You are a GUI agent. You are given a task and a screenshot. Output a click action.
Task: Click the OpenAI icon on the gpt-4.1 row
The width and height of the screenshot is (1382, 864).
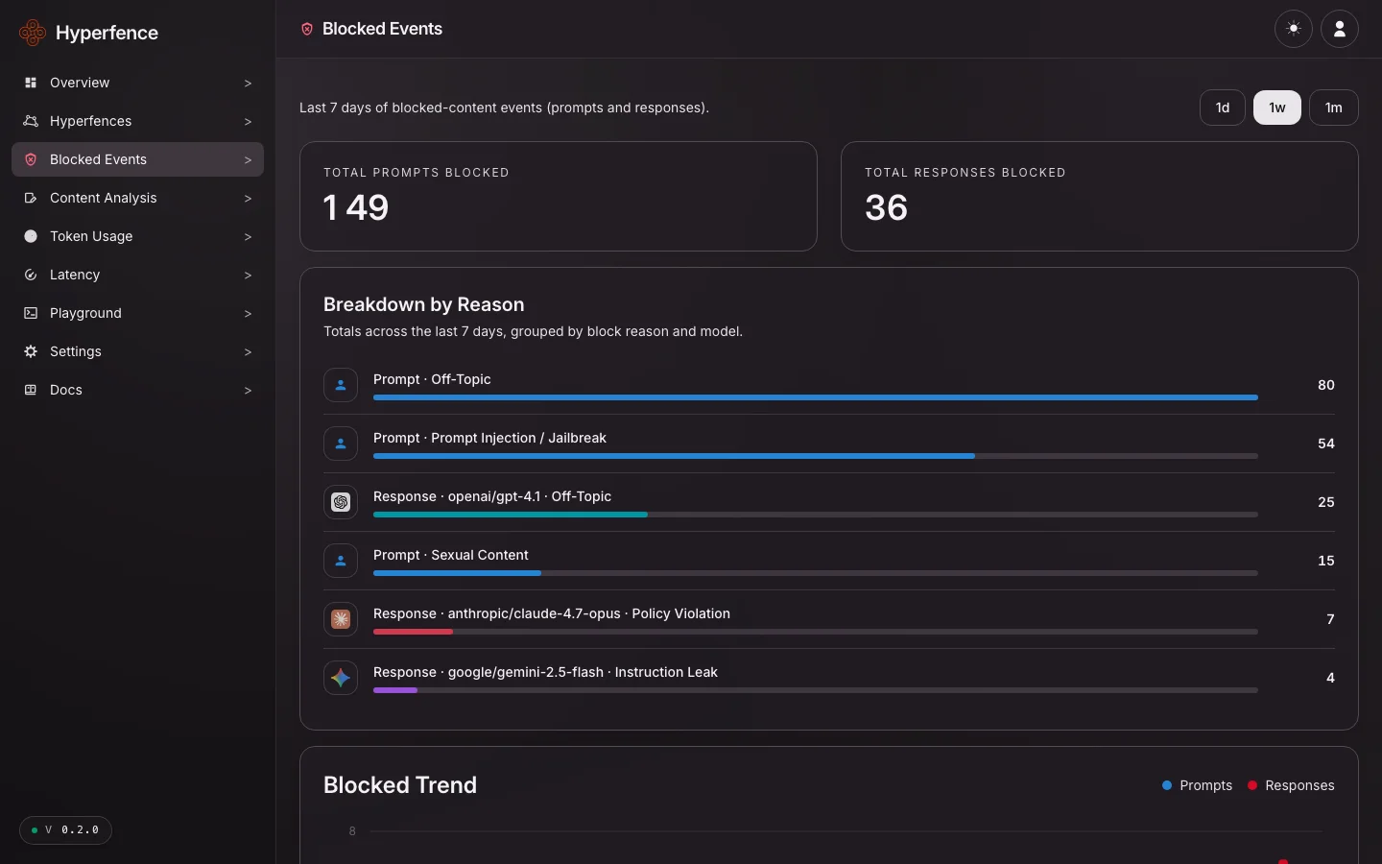pos(341,502)
